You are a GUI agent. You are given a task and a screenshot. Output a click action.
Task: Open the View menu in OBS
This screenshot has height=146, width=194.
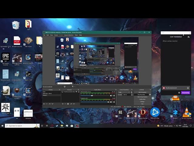click(x=52, y=35)
